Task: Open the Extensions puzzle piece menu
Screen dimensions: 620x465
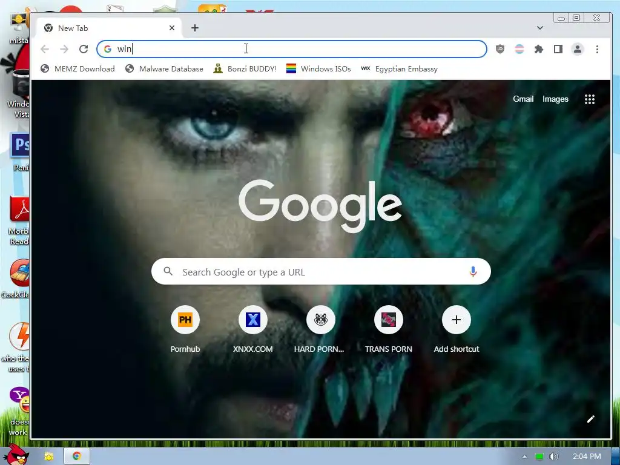Action: 538,49
